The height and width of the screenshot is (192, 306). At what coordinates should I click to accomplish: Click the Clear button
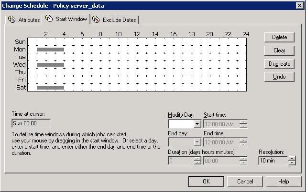279,51
